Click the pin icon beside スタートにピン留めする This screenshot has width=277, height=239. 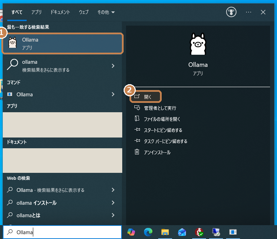(137, 130)
